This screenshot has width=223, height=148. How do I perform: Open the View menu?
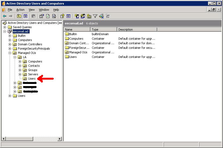32,10
